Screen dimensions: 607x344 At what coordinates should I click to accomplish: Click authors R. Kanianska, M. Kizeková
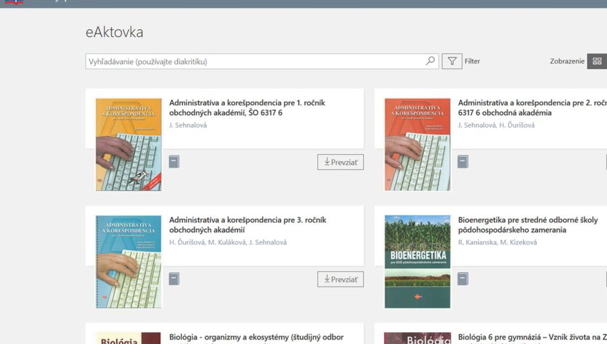click(498, 242)
